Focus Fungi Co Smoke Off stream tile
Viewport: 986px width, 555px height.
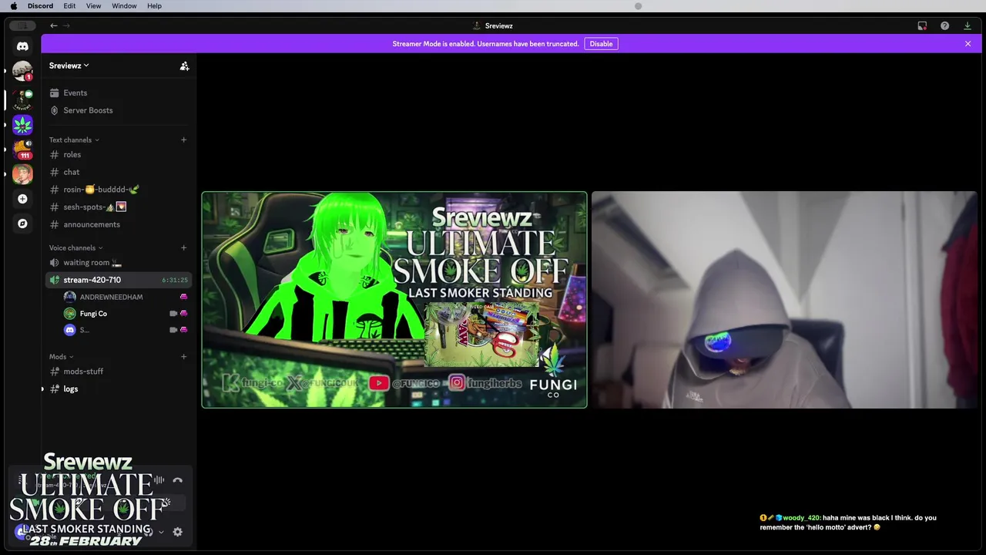(394, 300)
